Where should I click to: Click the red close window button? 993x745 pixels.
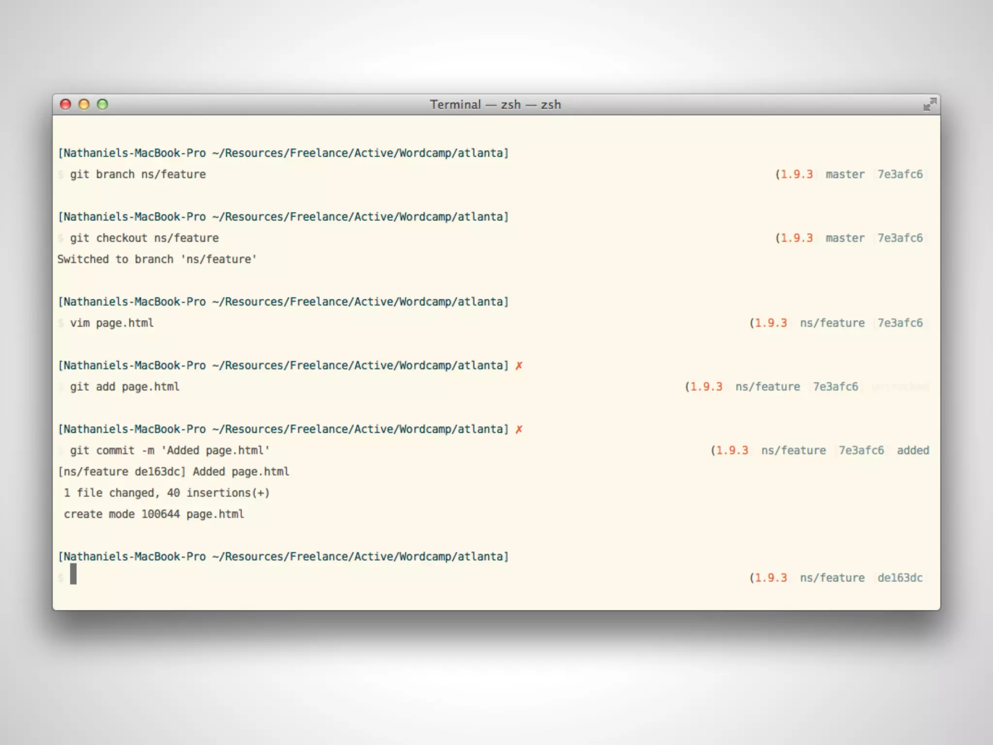(65, 104)
